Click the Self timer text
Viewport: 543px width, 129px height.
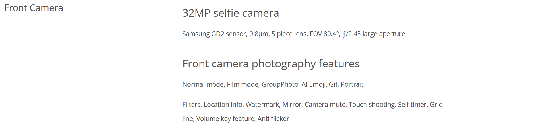[412, 105]
